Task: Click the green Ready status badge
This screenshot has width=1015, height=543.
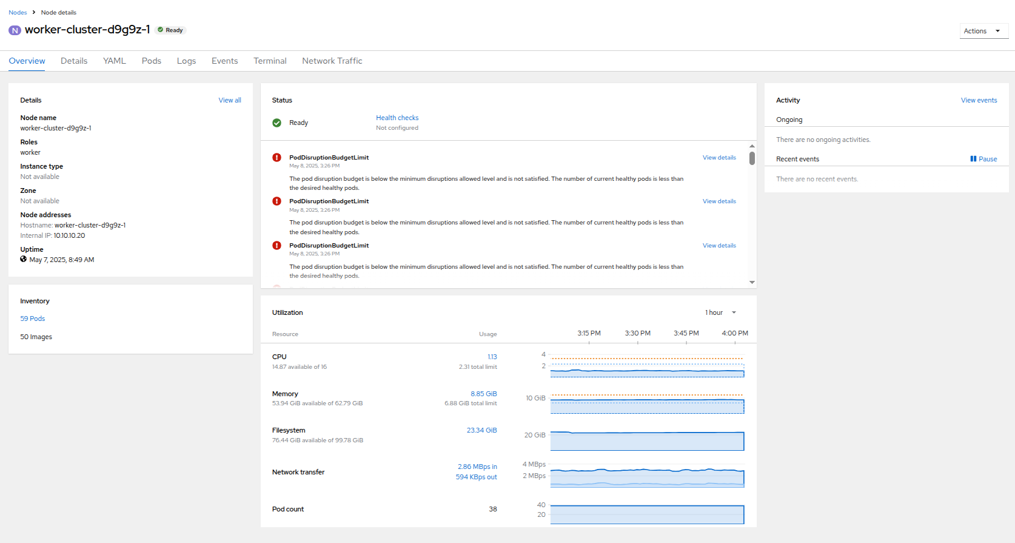Action: click(170, 30)
